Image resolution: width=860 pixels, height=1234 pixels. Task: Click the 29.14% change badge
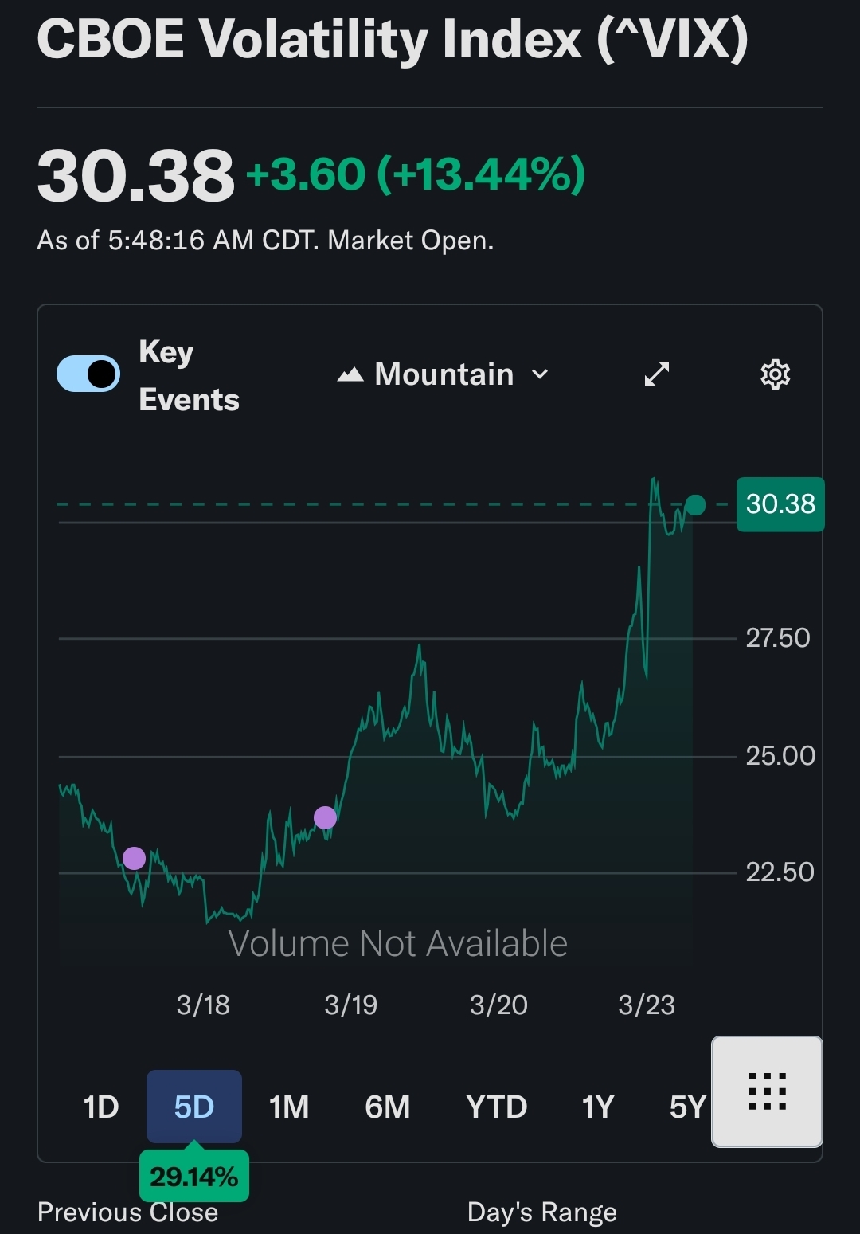pos(194,1176)
